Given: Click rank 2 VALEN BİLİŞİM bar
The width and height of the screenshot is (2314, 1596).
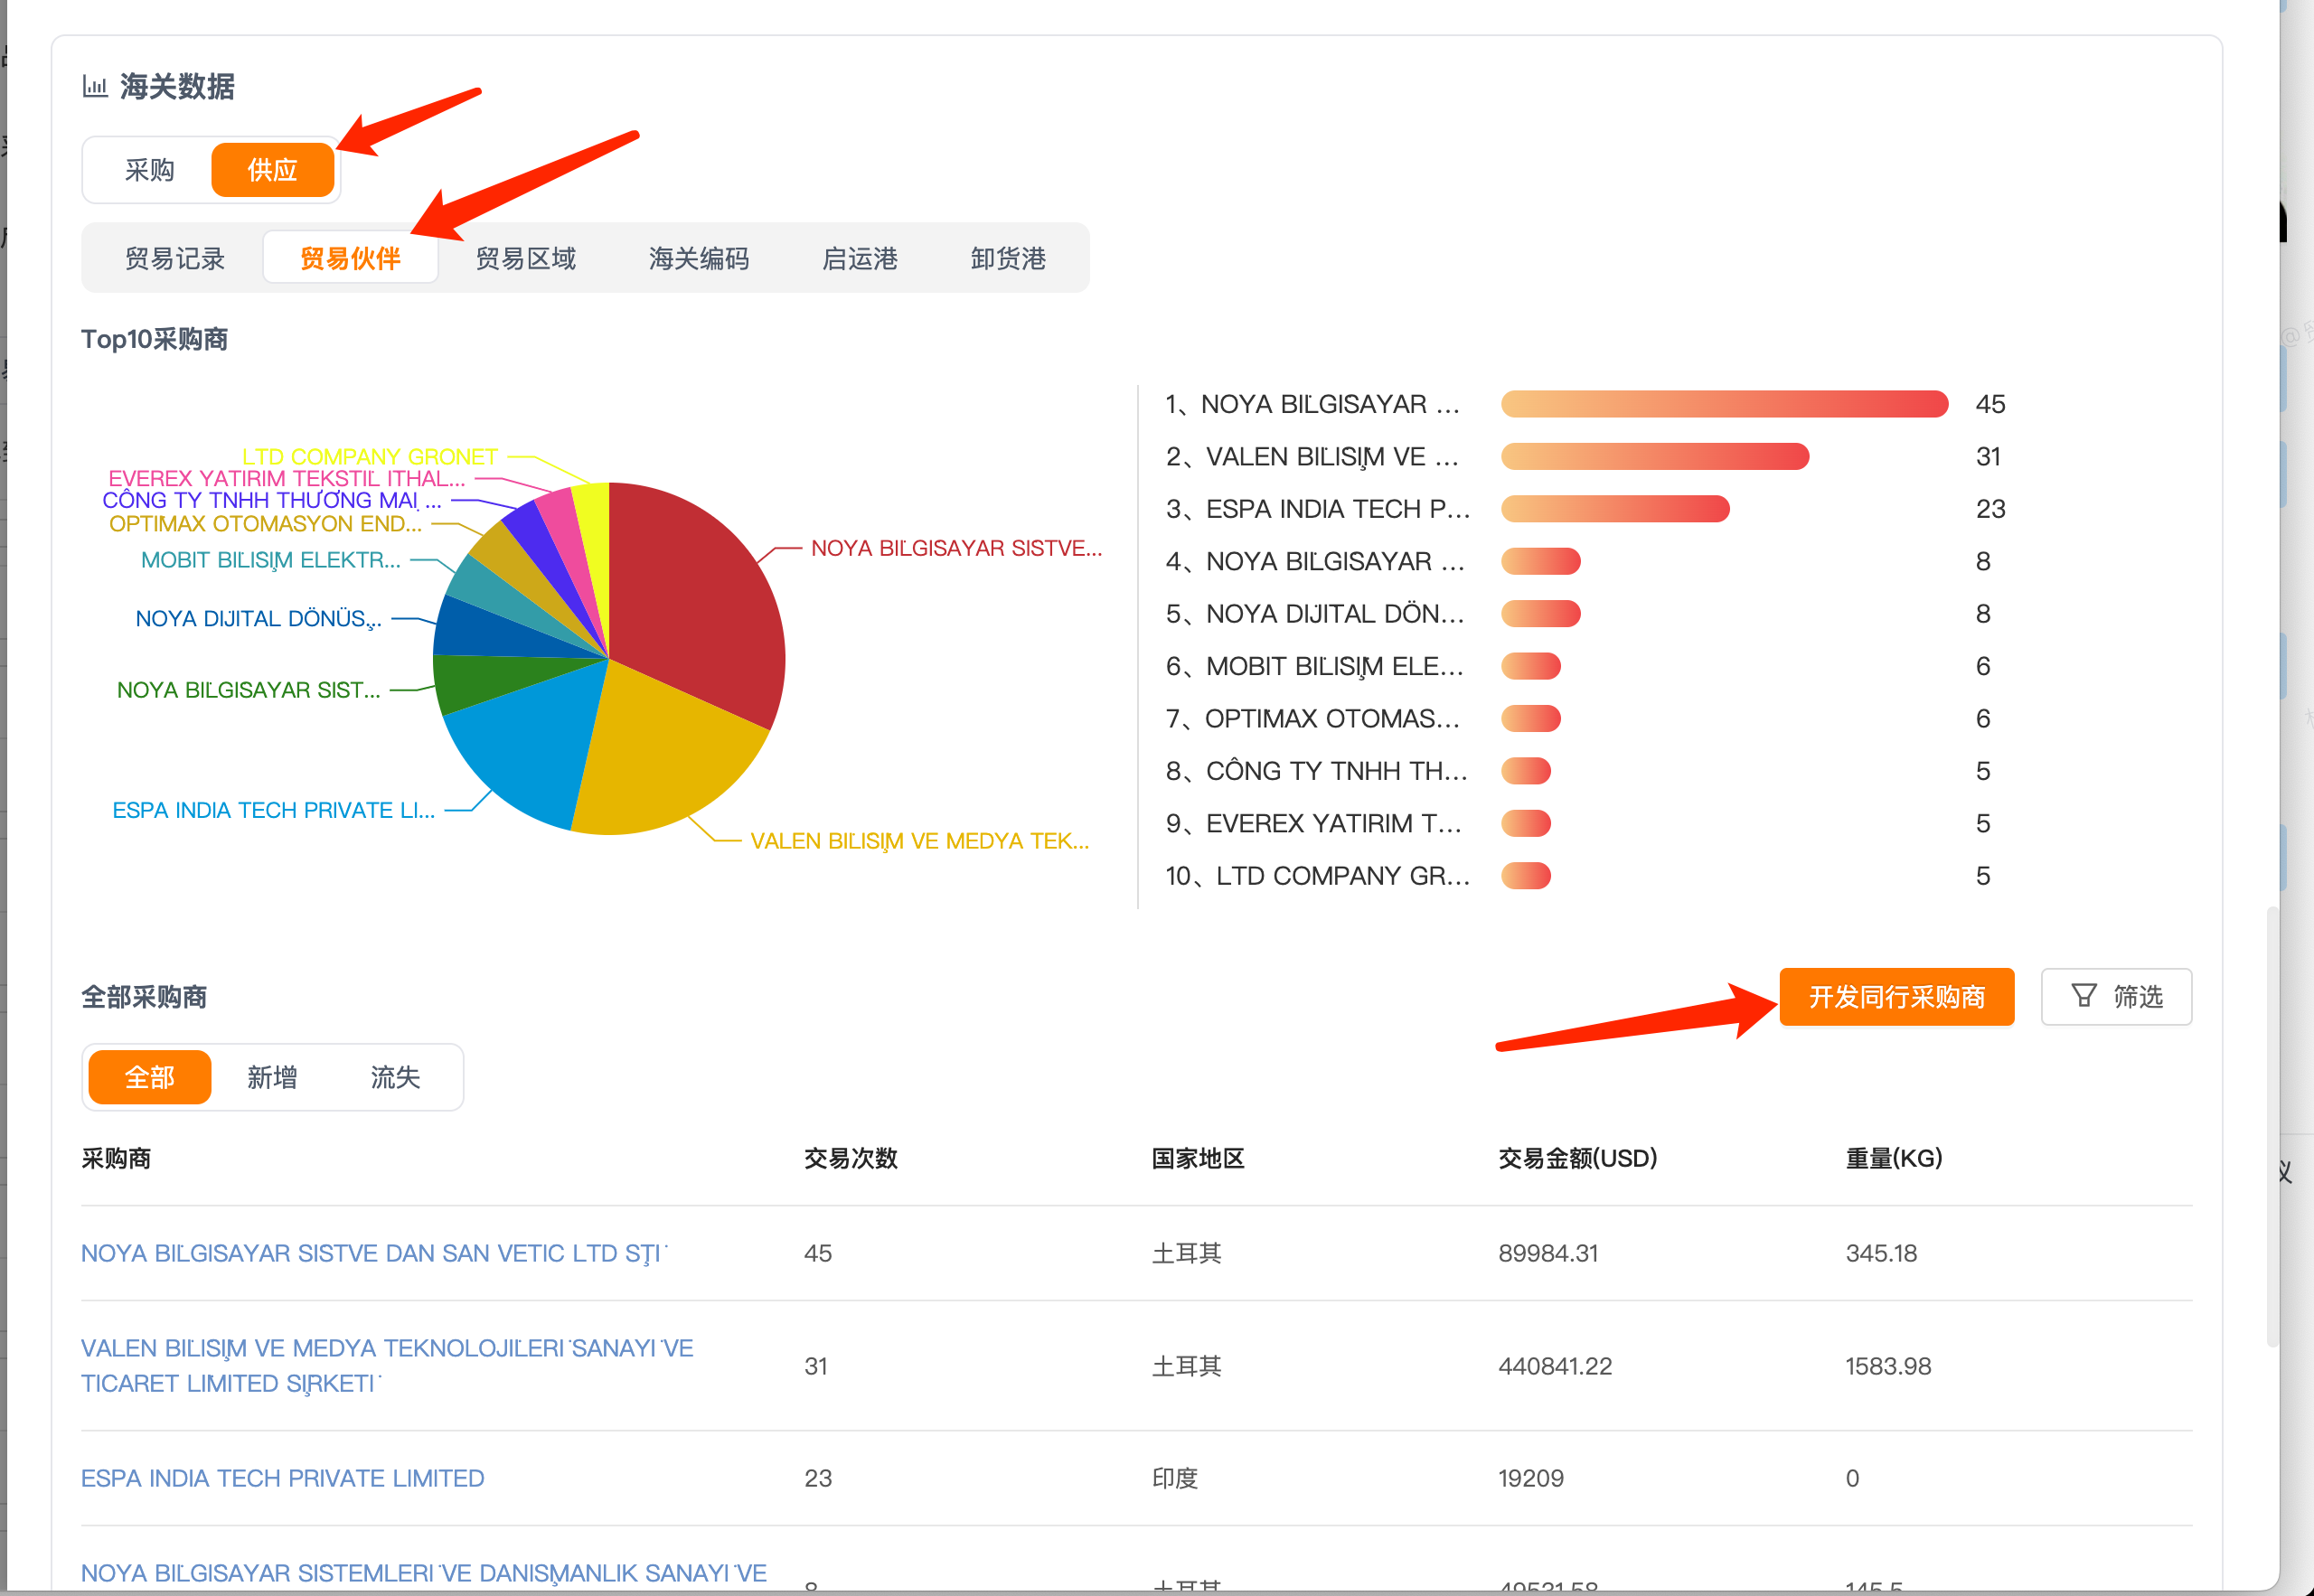Looking at the screenshot, I should (1655, 456).
